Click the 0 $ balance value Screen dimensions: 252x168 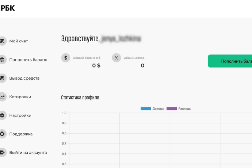pyautogui.click(x=96, y=65)
